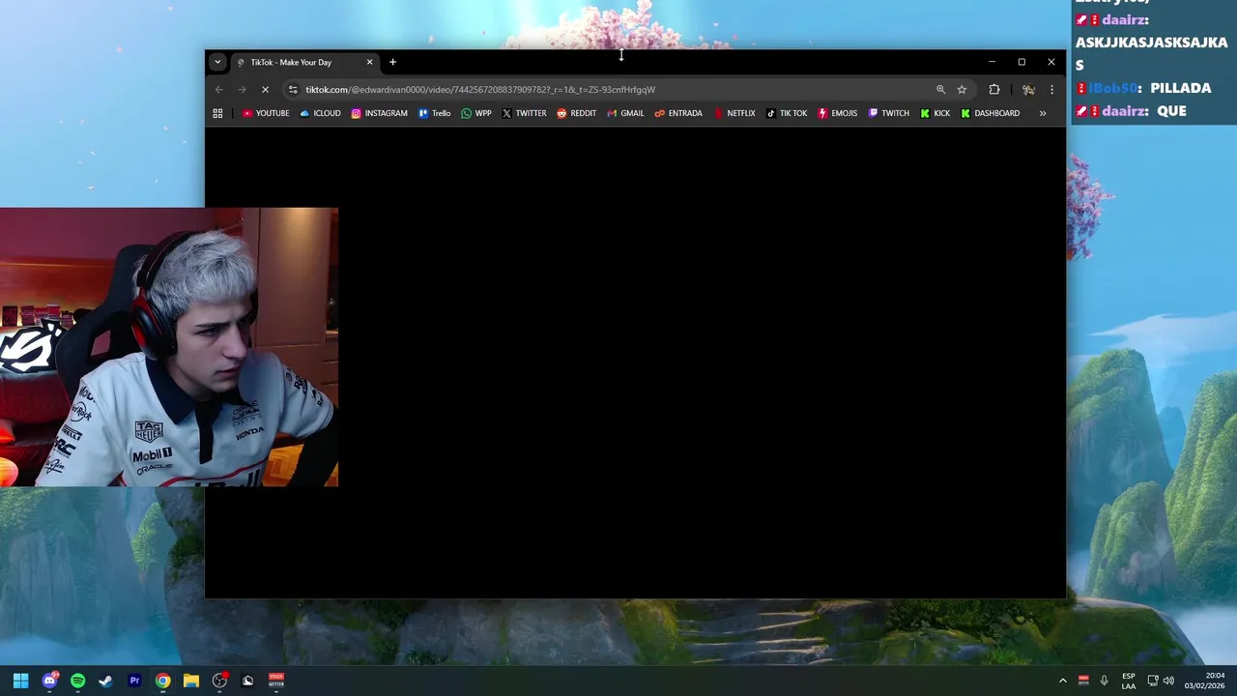Click the microphone tray icon
The width and height of the screenshot is (1237, 696).
[x=1104, y=681]
